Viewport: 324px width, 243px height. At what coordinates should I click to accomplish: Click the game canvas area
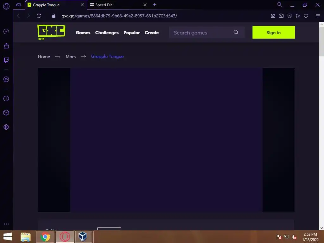coord(166,140)
